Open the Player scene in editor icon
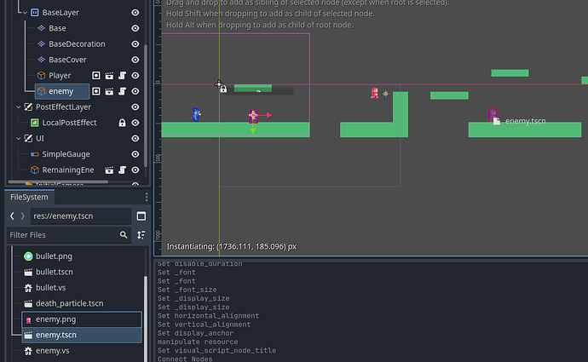588x362 pixels. coord(108,76)
